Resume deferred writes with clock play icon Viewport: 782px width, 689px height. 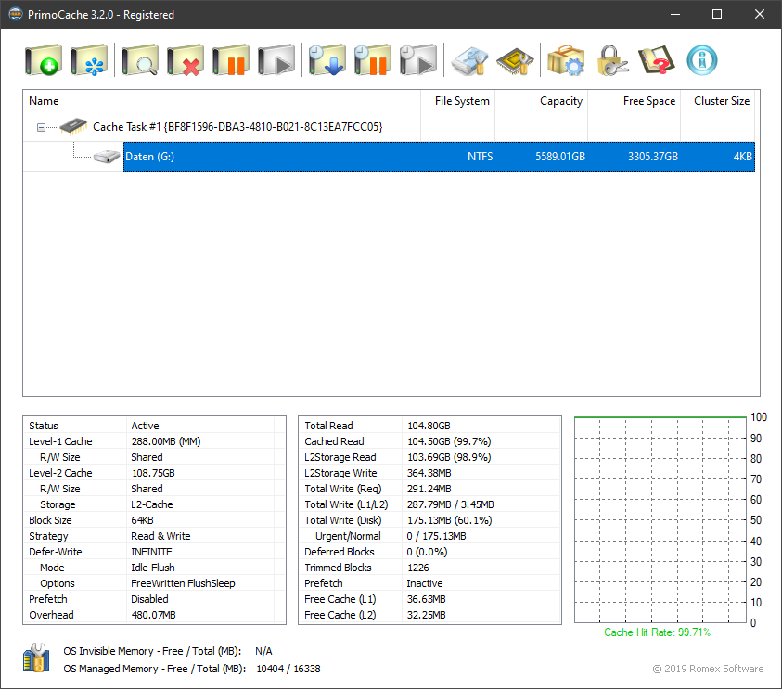click(418, 60)
